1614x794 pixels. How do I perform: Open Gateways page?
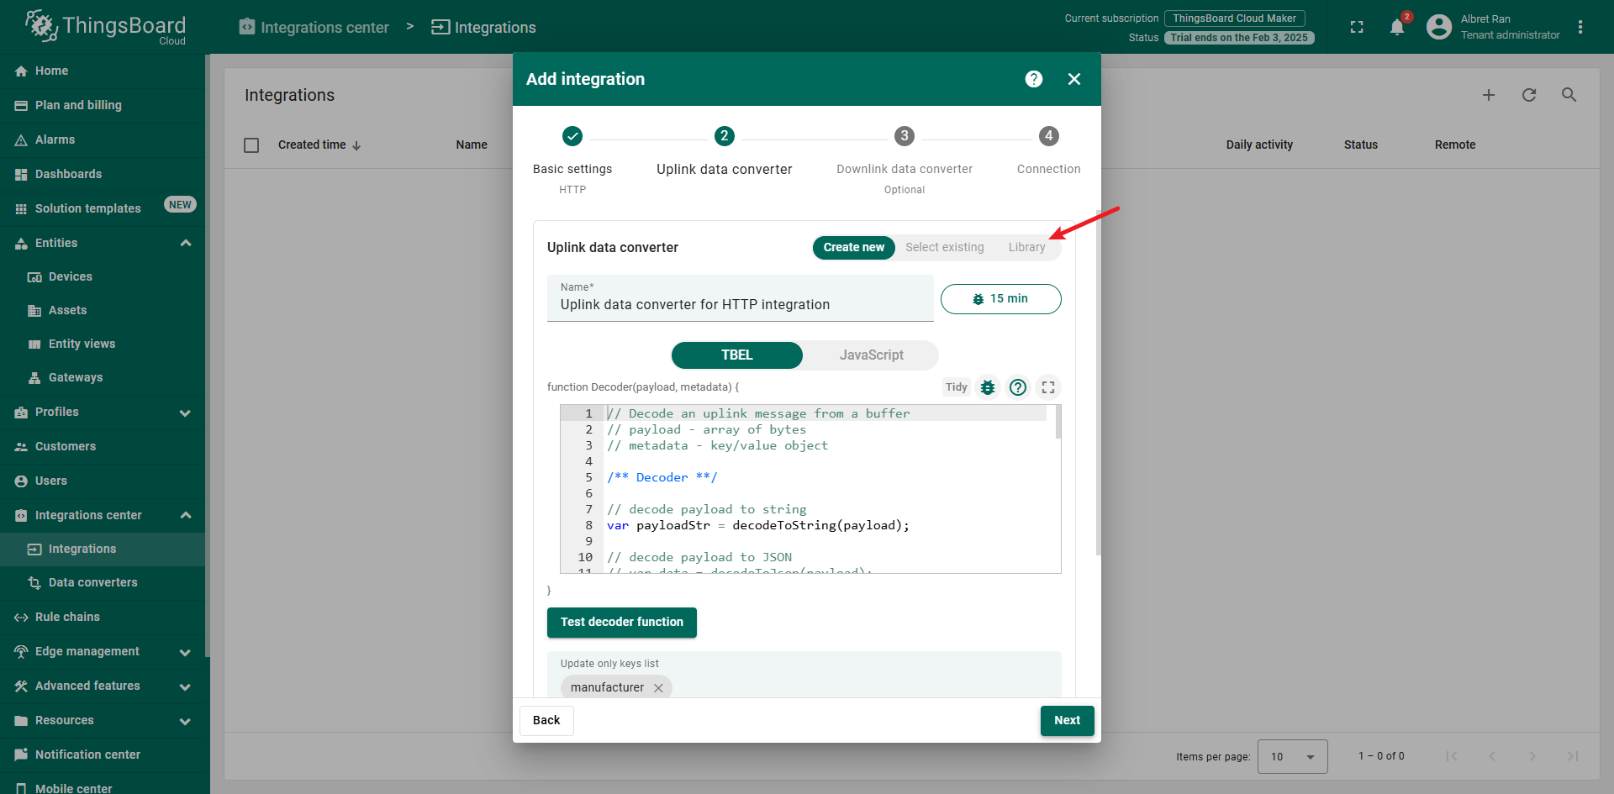(102, 377)
